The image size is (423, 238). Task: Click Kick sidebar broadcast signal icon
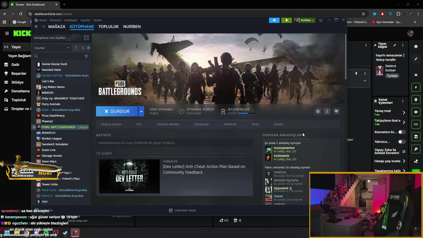pos(416,124)
